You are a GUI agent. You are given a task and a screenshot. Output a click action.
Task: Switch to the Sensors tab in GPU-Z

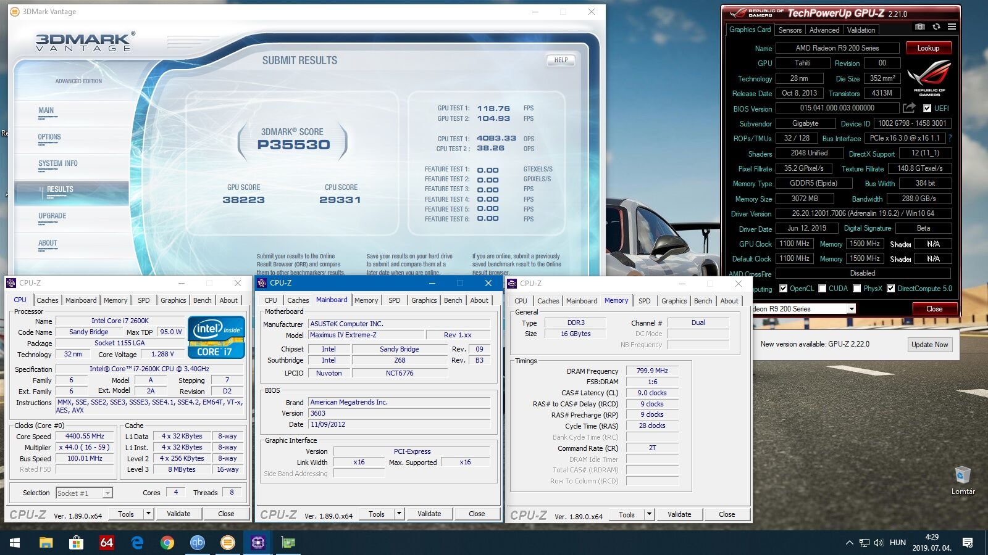(790, 30)
